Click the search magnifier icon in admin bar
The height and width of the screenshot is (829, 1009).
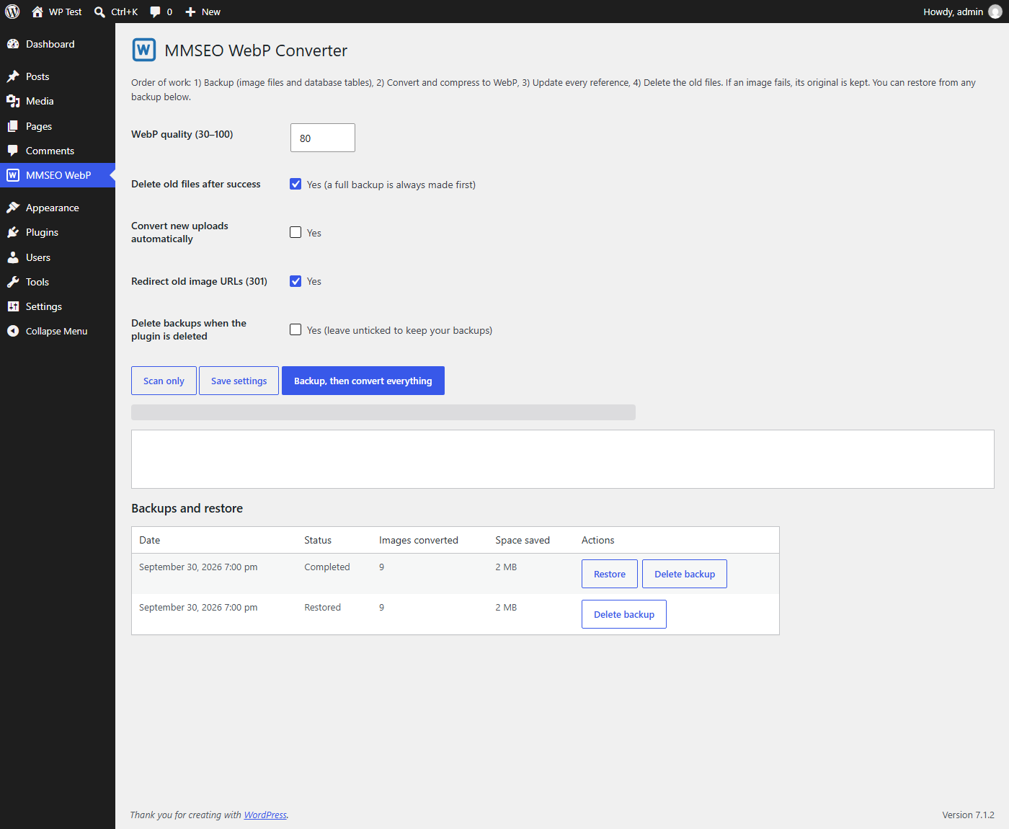pos(99,12)
